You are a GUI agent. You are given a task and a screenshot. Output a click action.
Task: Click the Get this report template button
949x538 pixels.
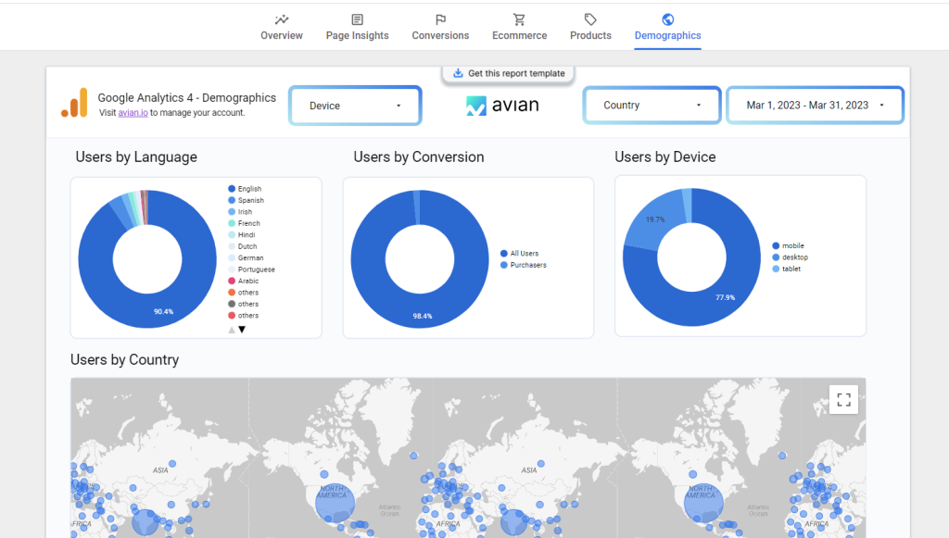click(x=508, y=72)
